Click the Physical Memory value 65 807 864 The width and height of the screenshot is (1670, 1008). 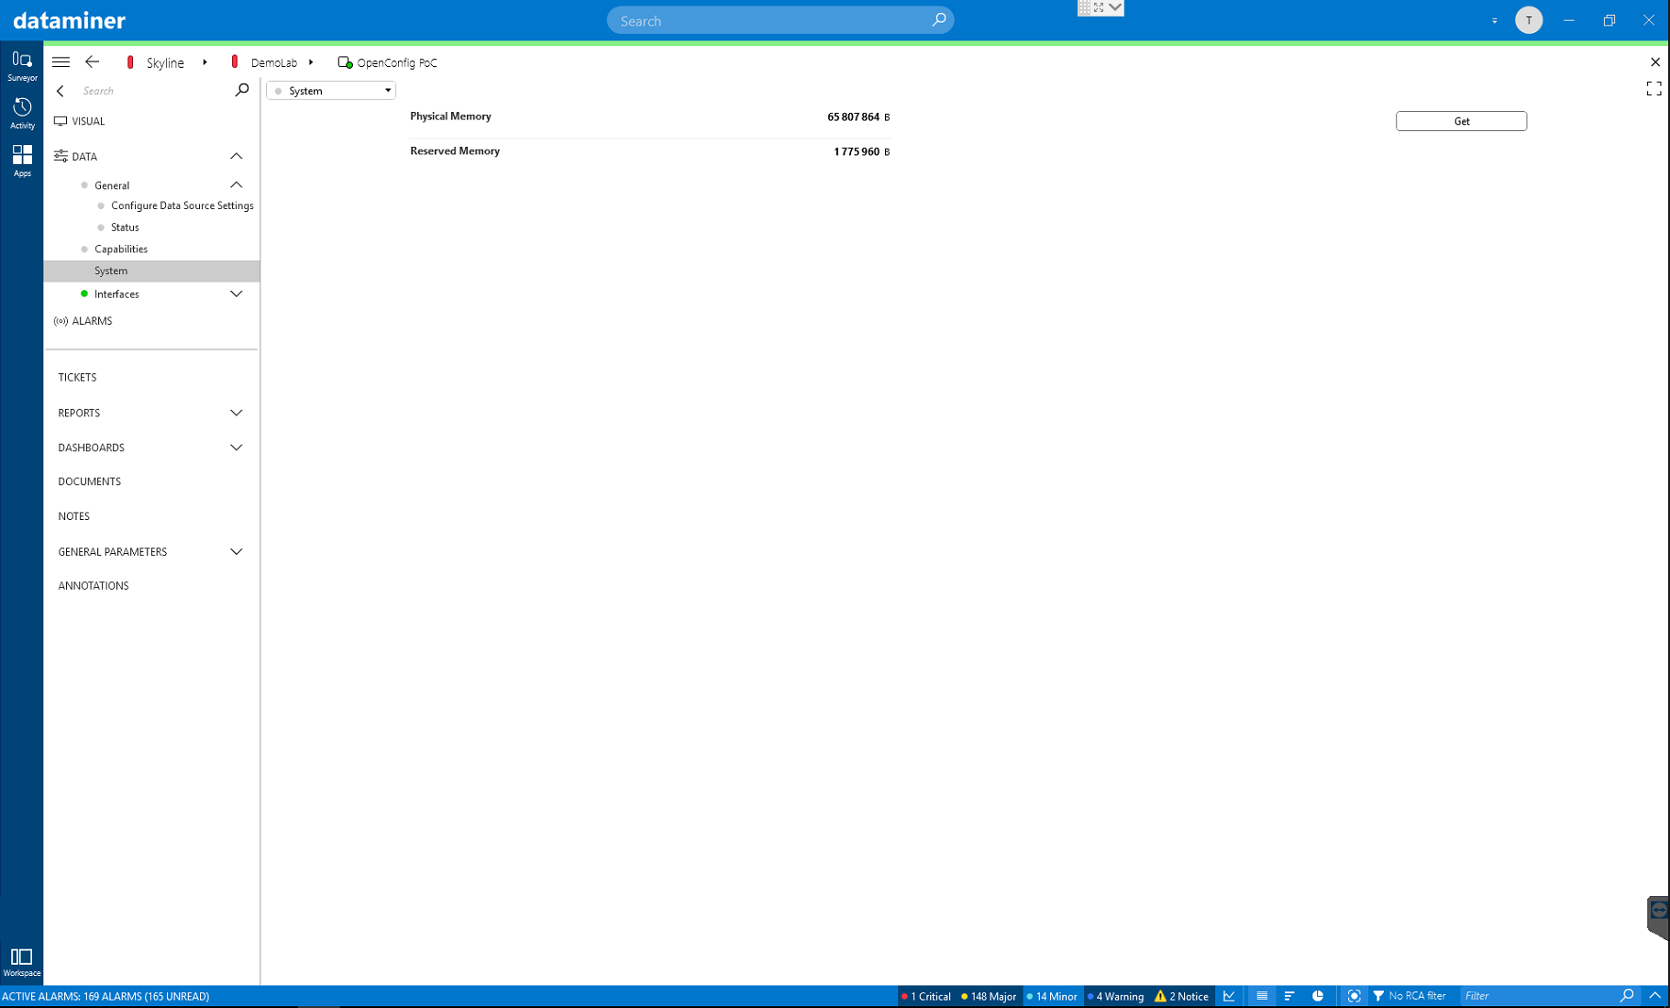click(853, 117)
